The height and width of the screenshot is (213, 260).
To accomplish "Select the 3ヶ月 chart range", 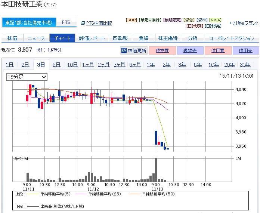I will [x=120, y=64].
